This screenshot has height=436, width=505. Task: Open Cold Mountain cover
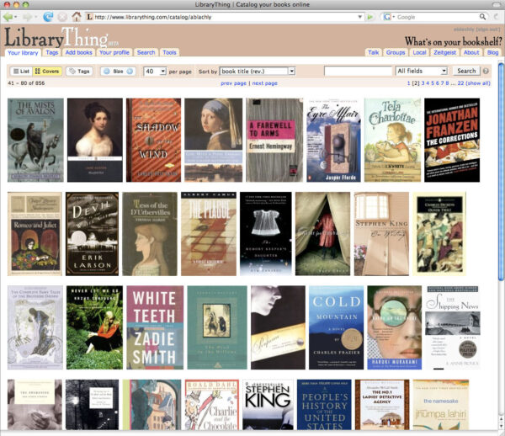pos(336,327)
